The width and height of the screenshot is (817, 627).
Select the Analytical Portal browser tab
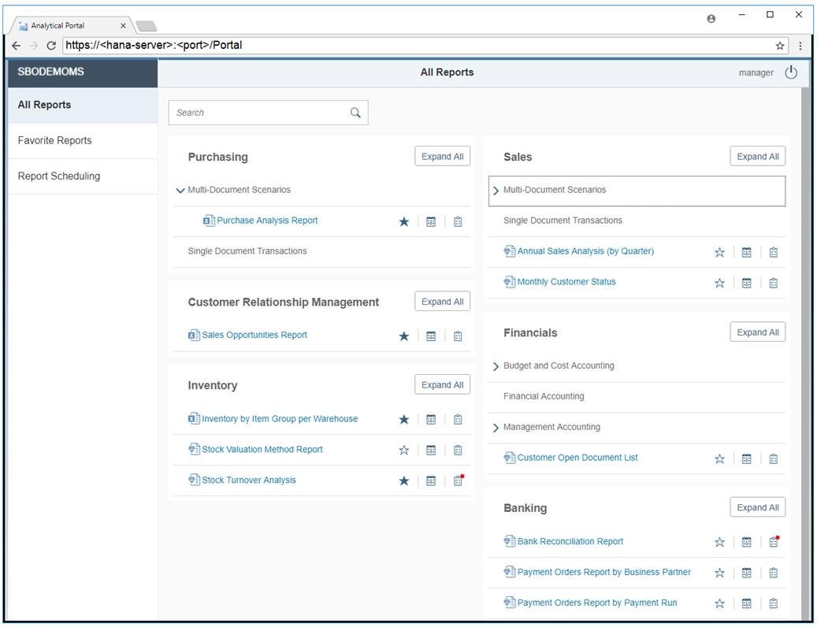point(70,25)
